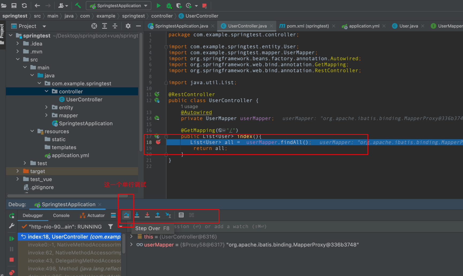
Task: Select opened file with the crosshair icon
Action: point(94,26)
